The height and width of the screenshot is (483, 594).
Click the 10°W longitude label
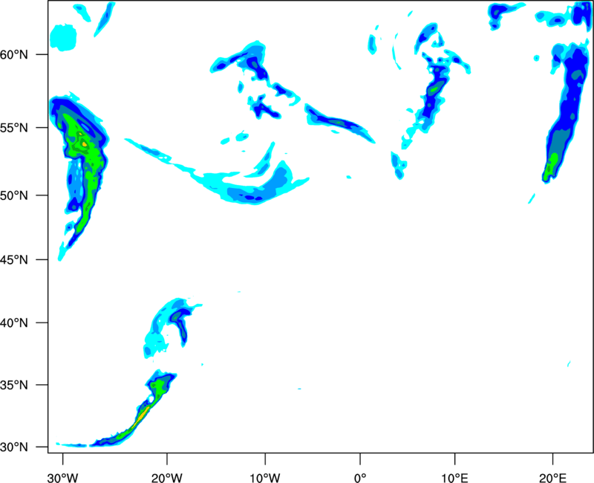click(x=265, y=478)
